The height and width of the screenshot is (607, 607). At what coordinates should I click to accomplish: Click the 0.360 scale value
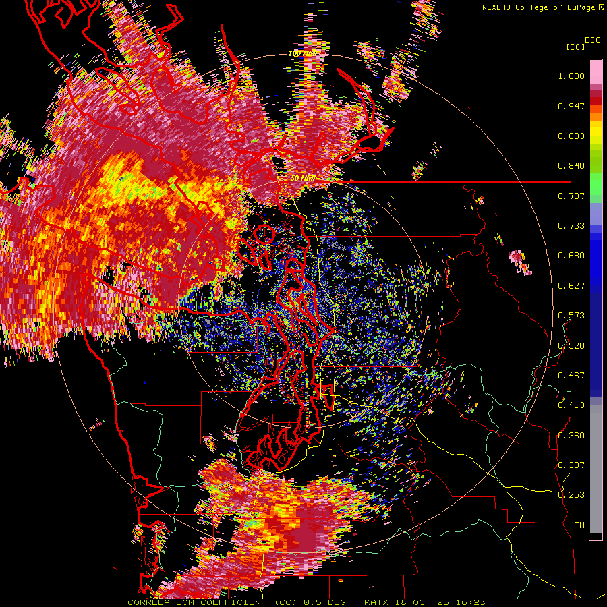571,436
